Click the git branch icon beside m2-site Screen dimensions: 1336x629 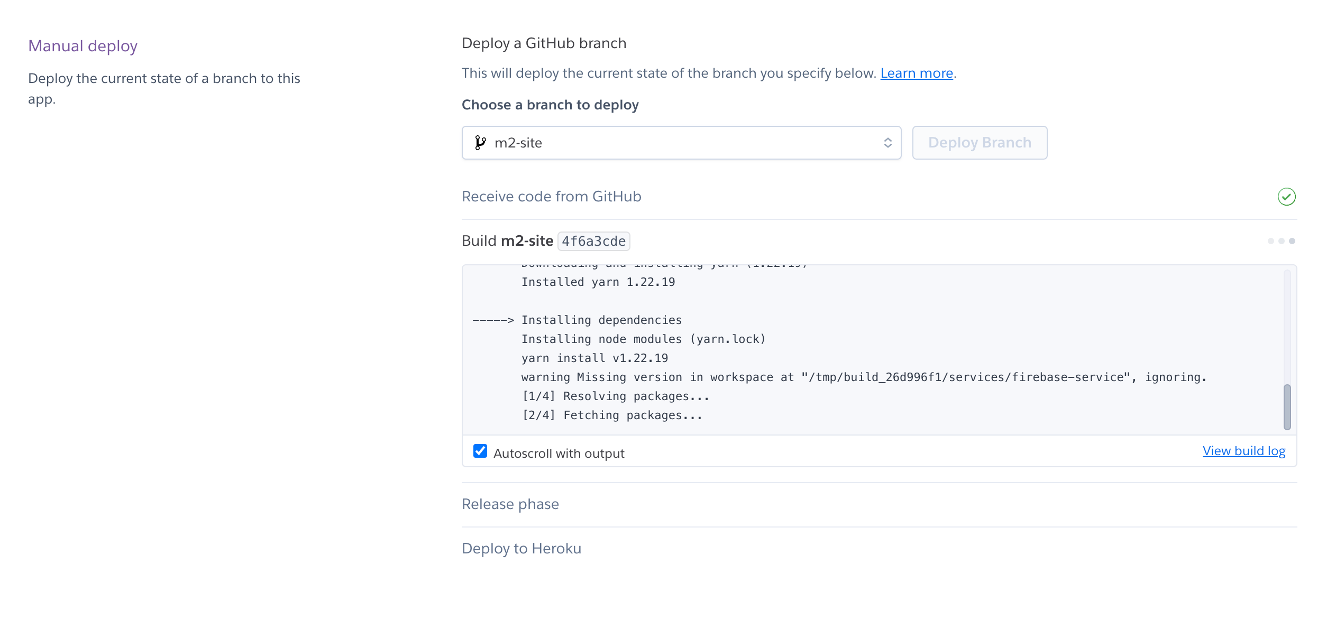click(x=479, y=143)
